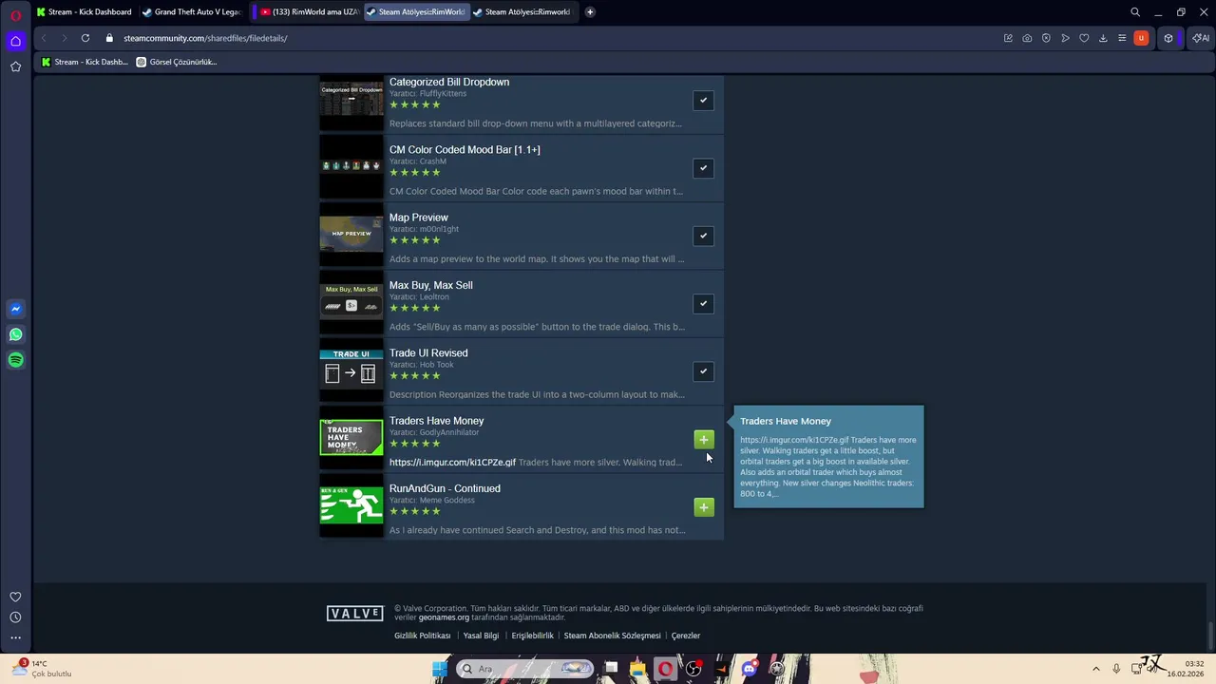Open Messenger in Opera sidebar
The width and height of the screenshot is (1216, 684).
[x=15, y=309]
